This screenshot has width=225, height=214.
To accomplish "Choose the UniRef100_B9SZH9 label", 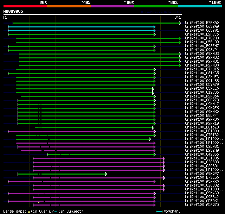I will point(202,151).
